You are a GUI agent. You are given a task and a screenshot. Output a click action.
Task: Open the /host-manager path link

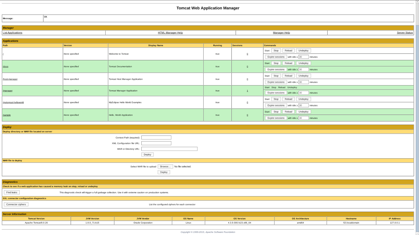pos(10,79)
